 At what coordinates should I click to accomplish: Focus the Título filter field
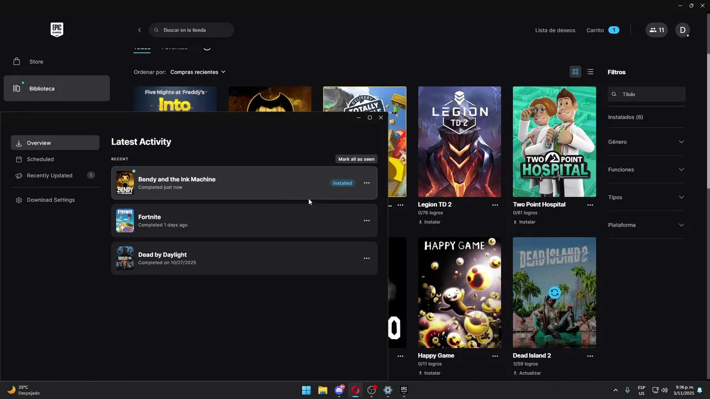point(647,94)
